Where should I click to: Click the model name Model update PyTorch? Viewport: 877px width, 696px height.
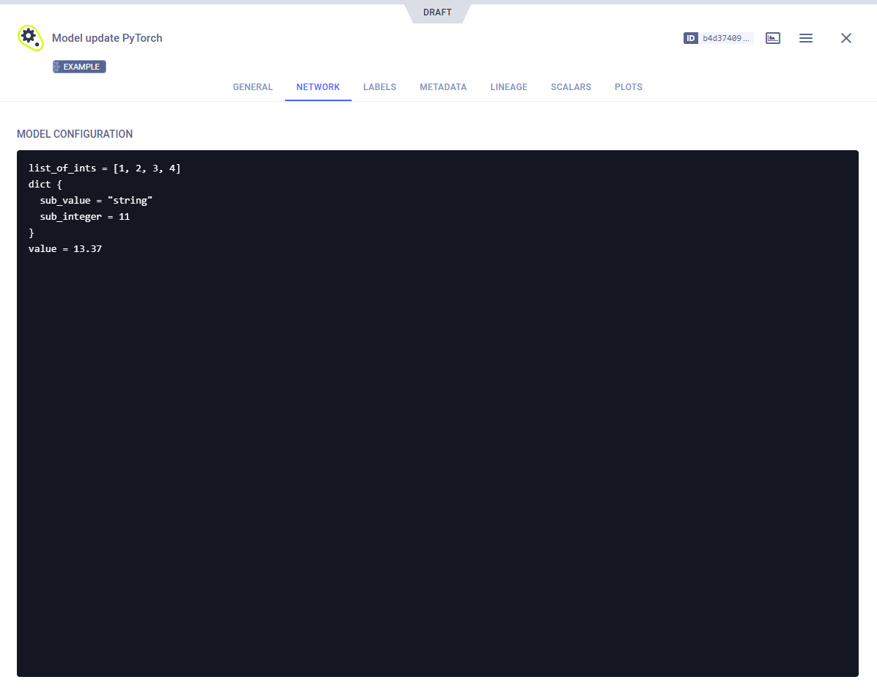click(107, 38)
